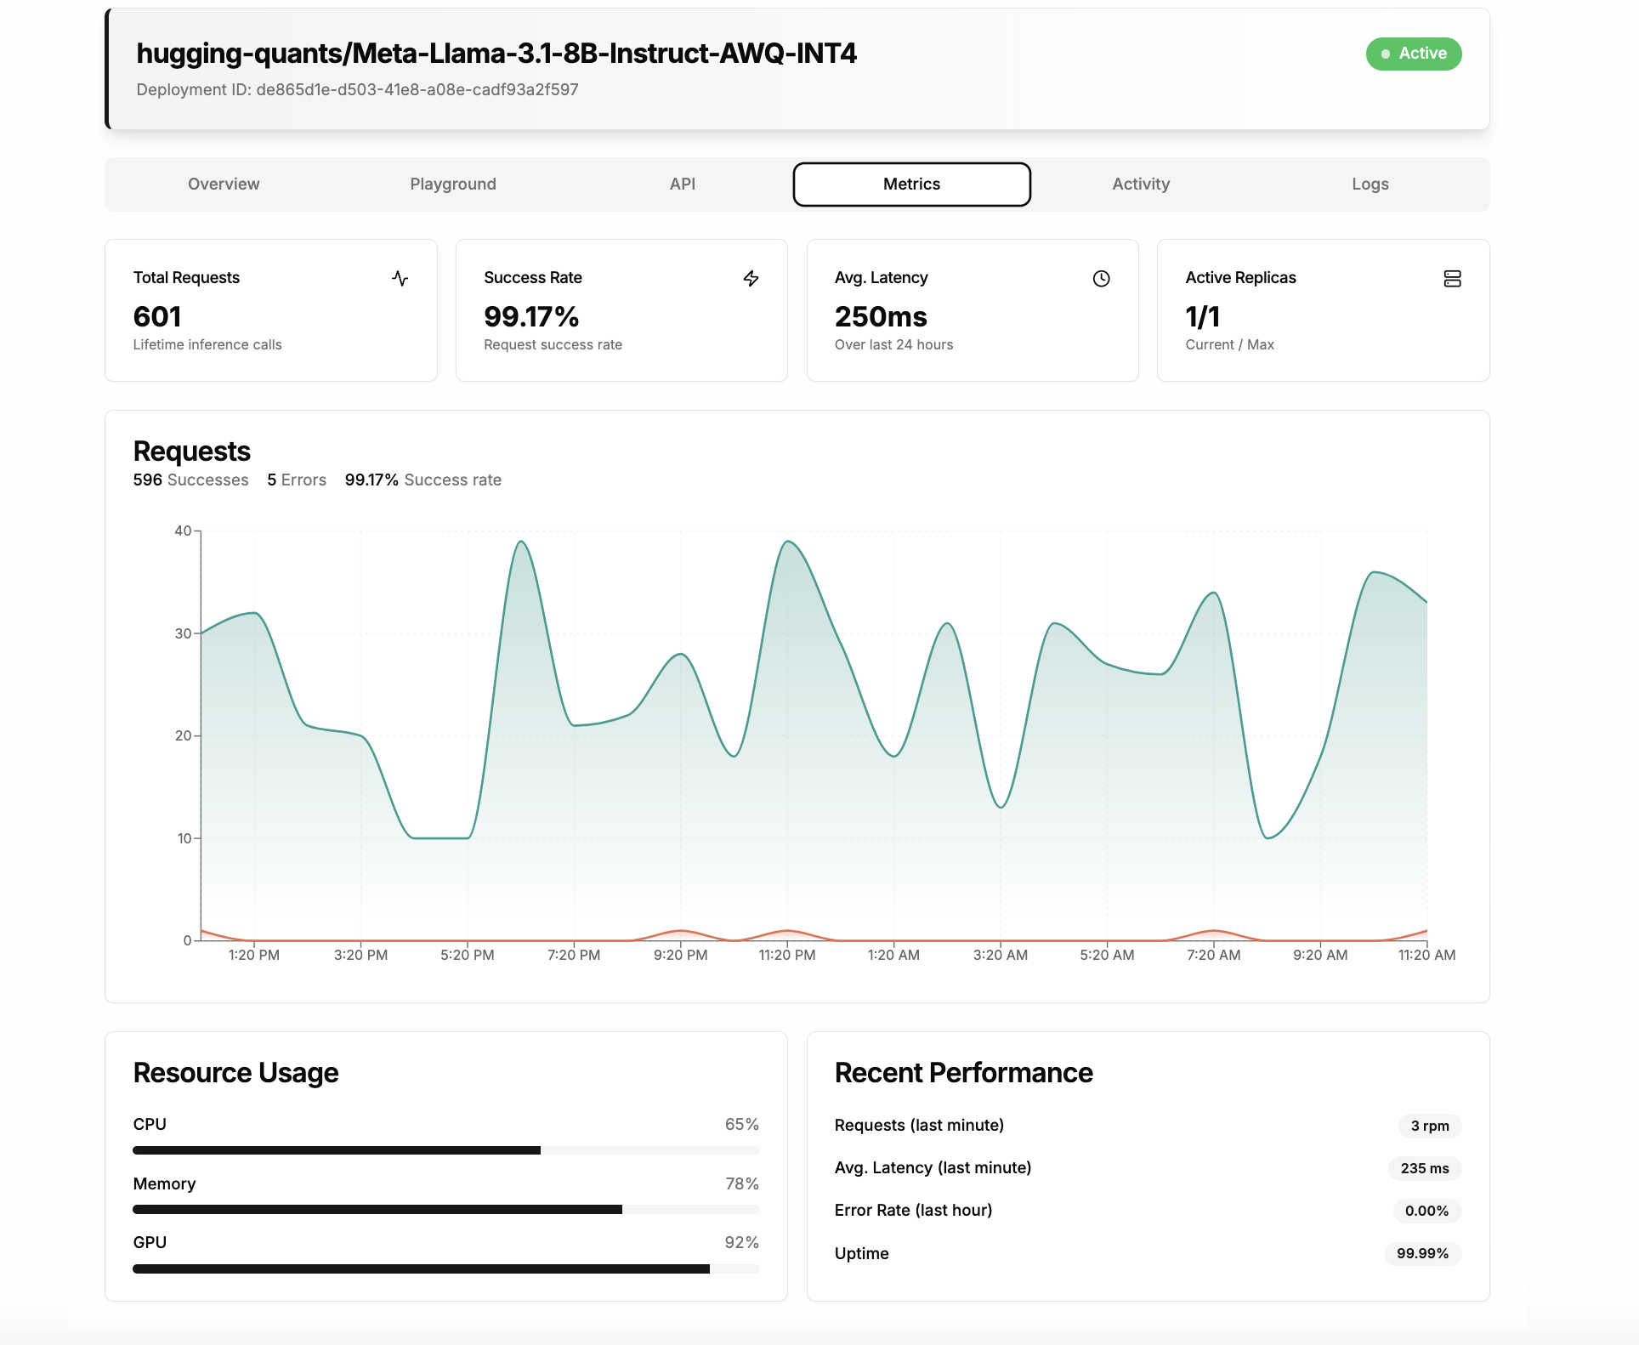The width and height of the screenshot is (1639, 1345).
Task: Open the Logs tab
Action: [x=1370, y=184]
